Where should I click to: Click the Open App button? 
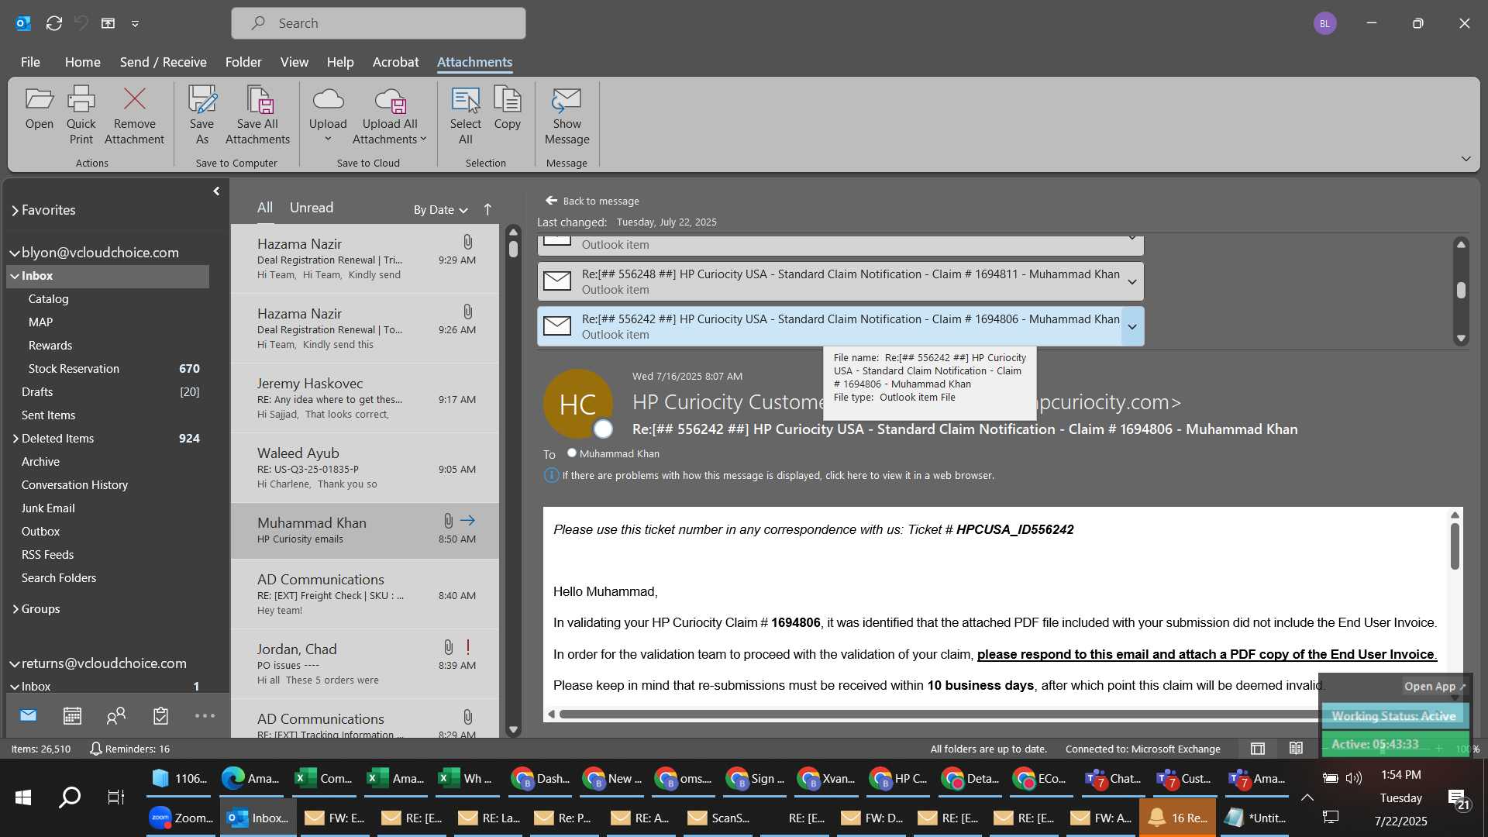(x=1435, y=687)
